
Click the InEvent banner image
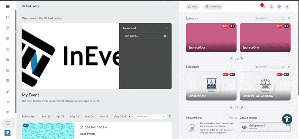70,56
